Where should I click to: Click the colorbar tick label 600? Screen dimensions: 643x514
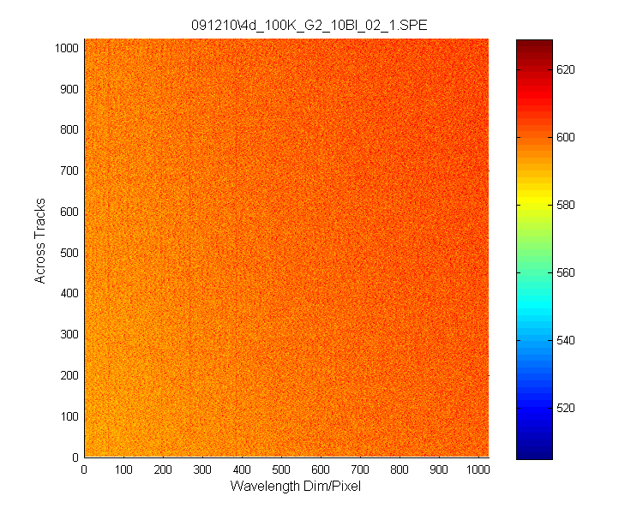[566, 137]
